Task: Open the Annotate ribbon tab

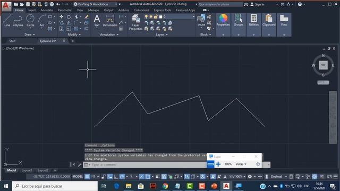Action: coord(47,10)
